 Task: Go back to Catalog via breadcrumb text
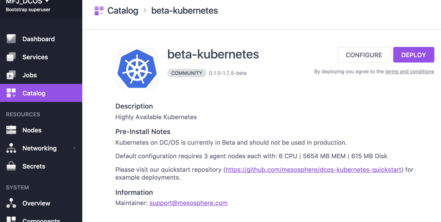tap(122, 11)
